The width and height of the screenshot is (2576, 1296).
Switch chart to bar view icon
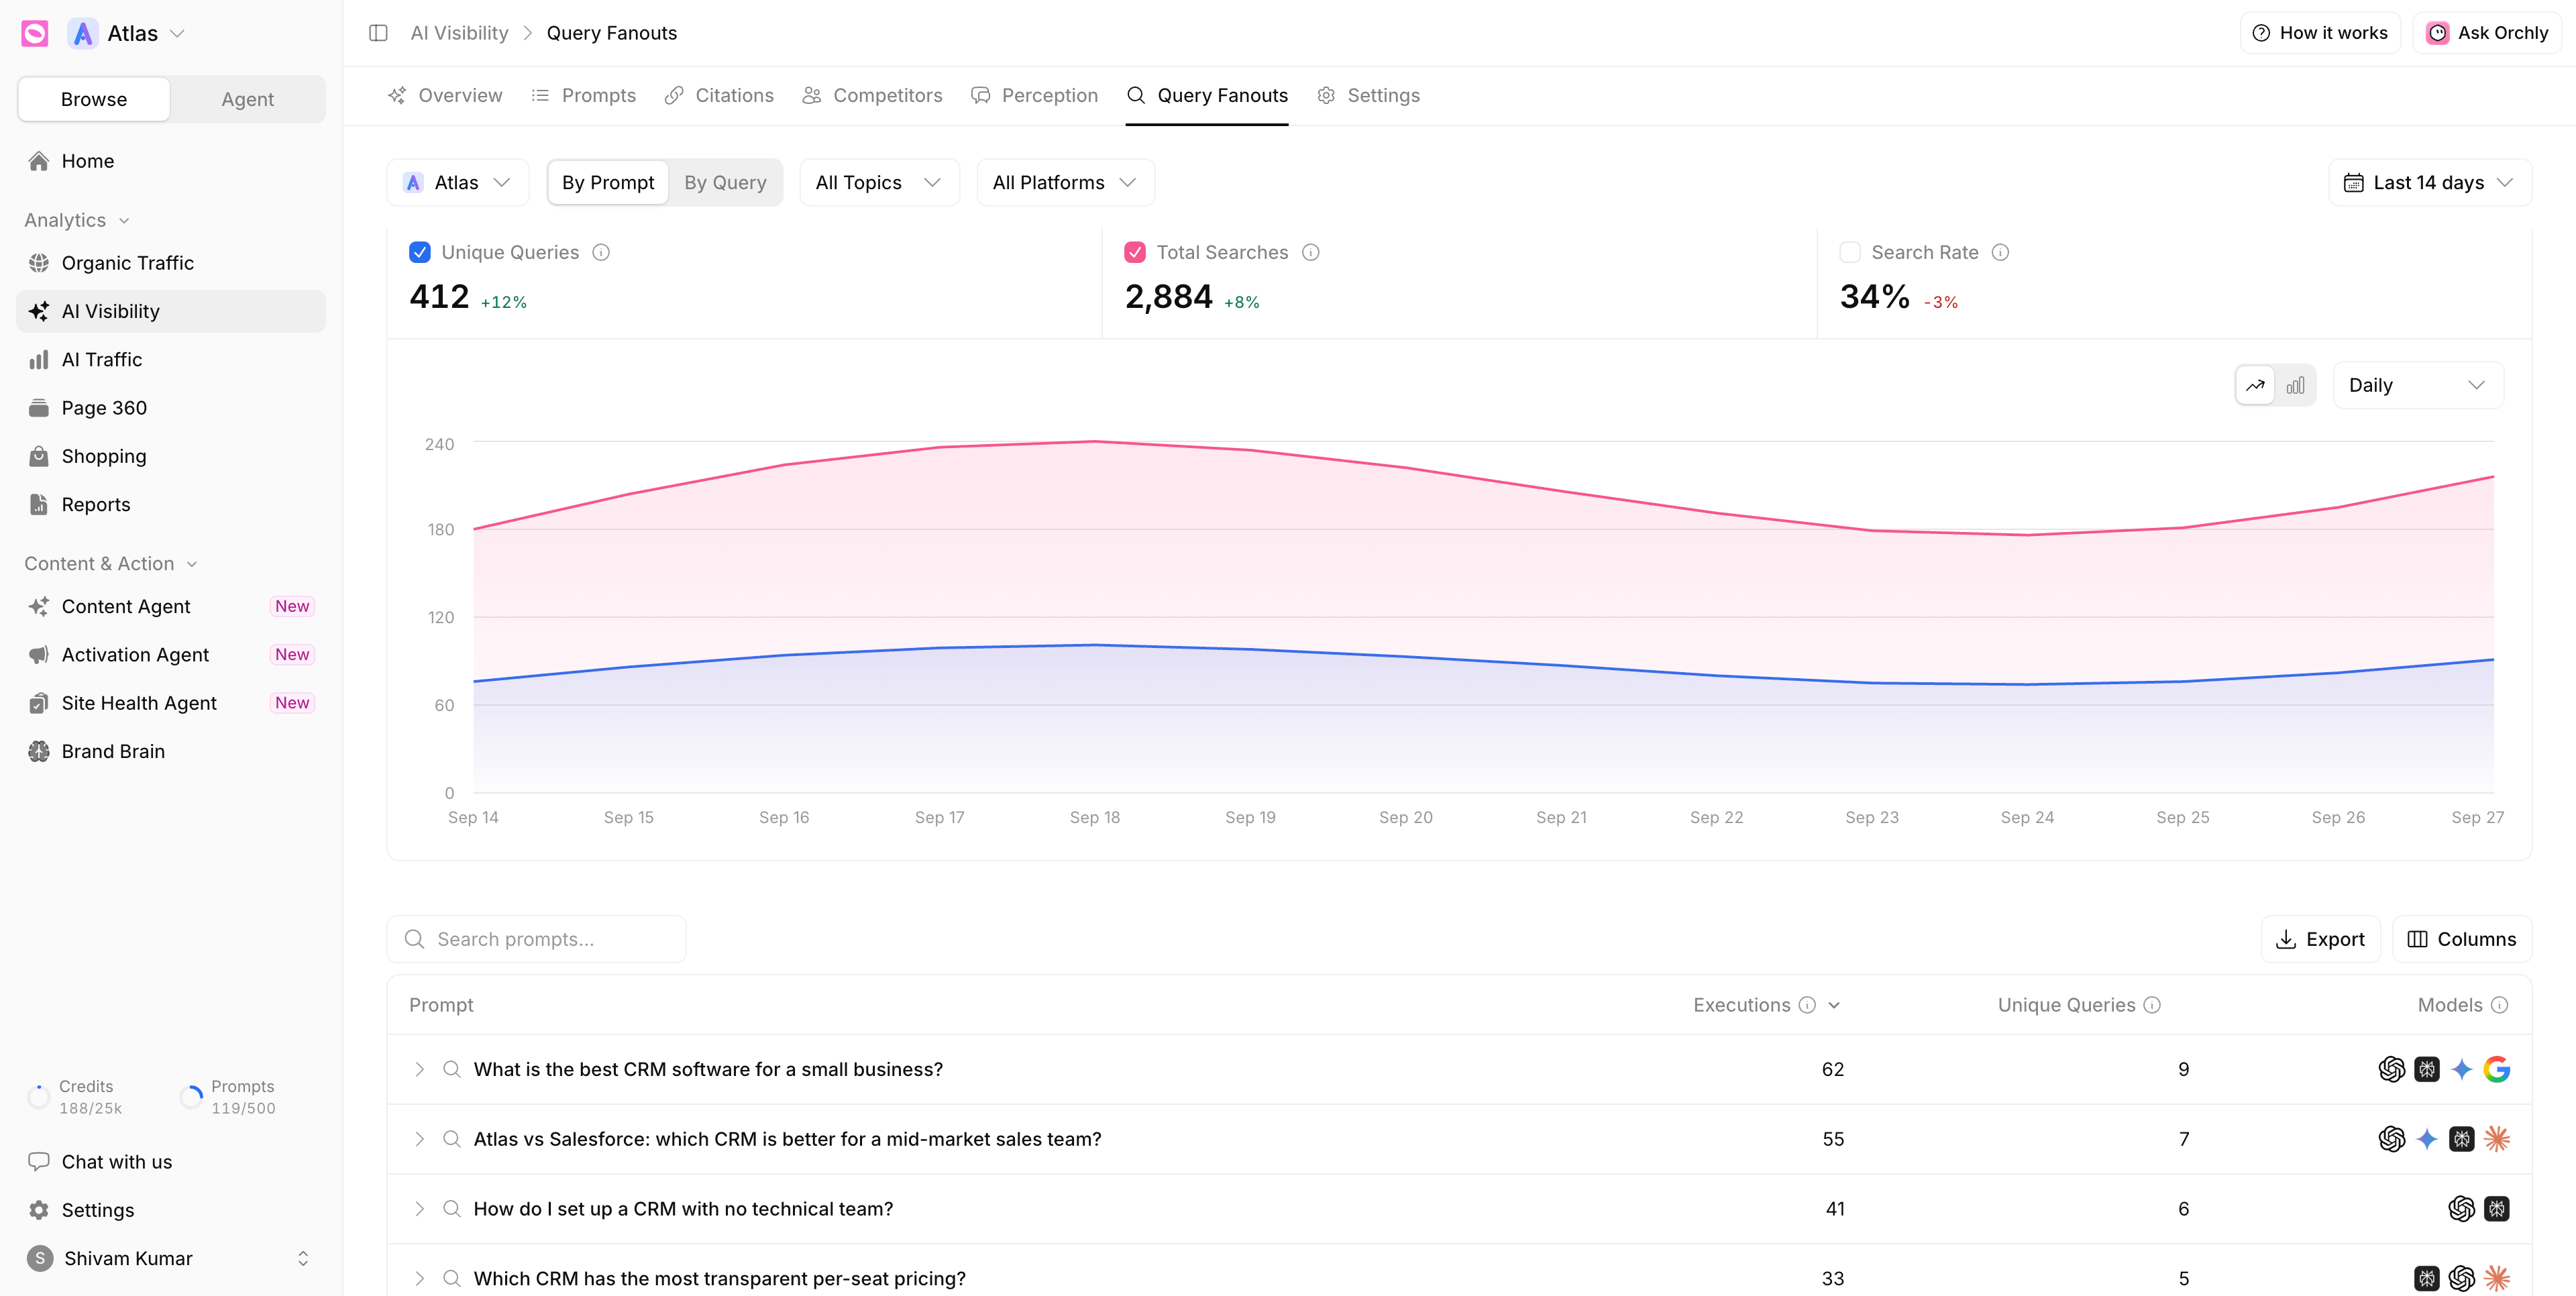[2296, 385]
